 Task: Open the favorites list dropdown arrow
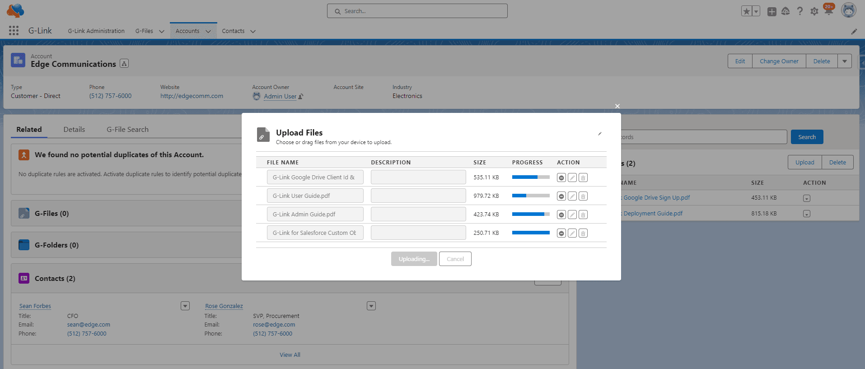point(757,11)
